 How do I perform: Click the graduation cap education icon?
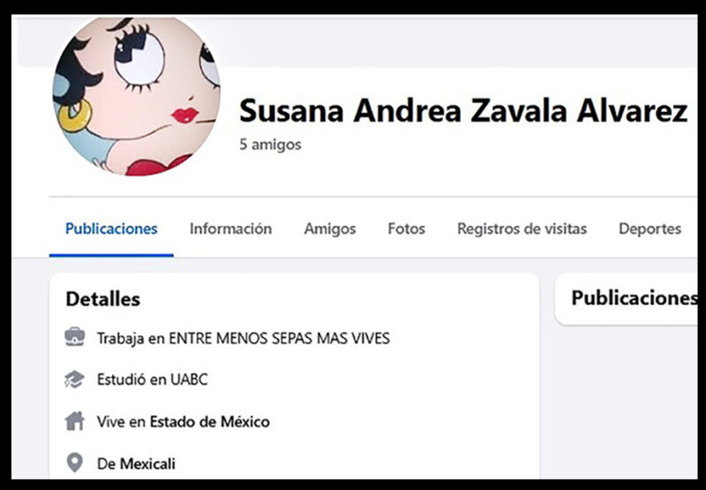click(74, 380)
